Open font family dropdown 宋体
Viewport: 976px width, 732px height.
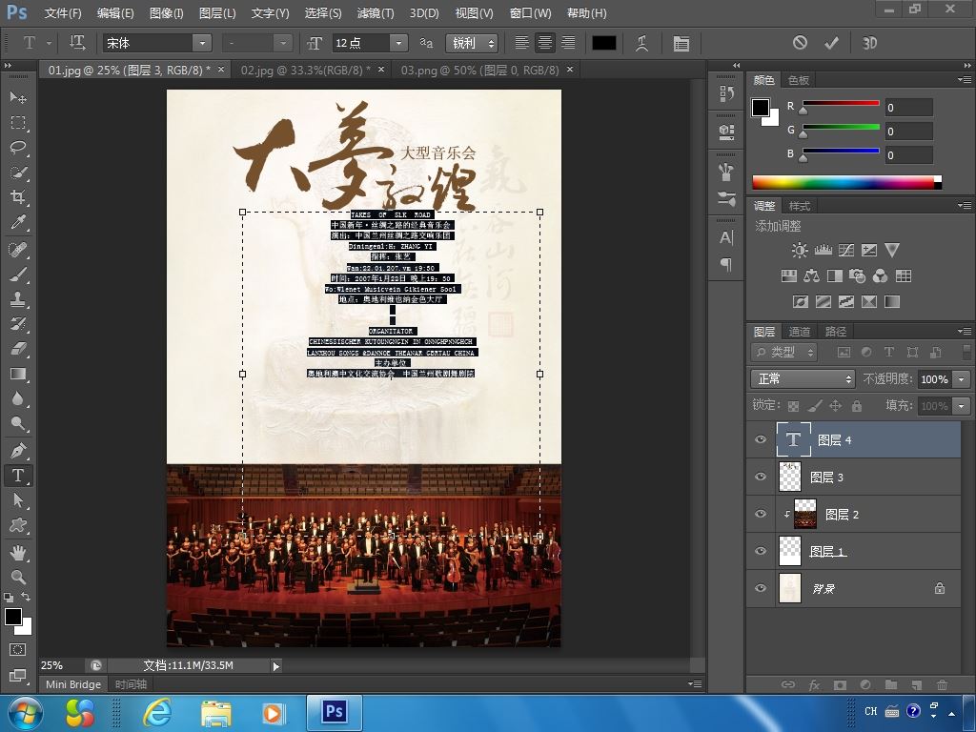click(x=202, y=43)
